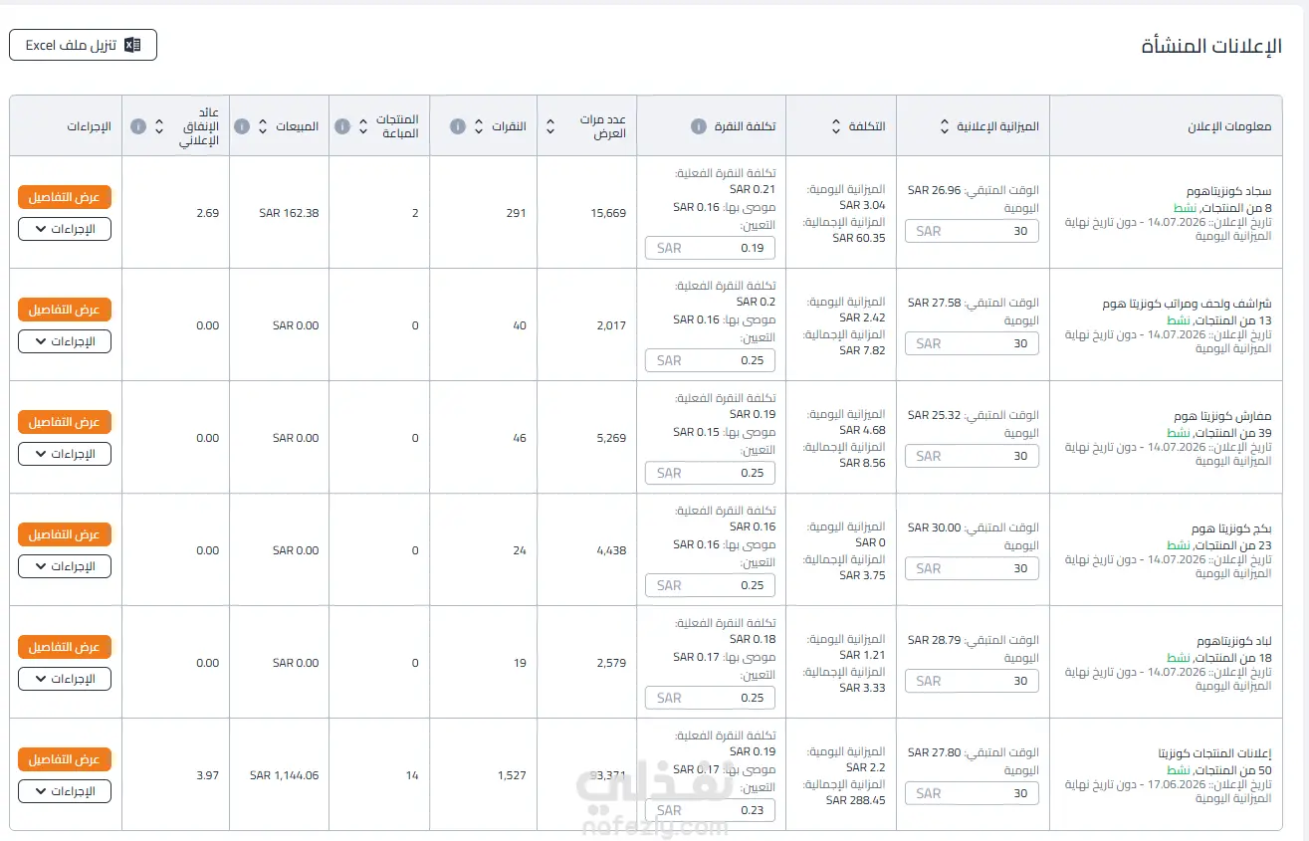1309x841 pixels.
Task: Edit daily budget field for شراشف ولحف row
Action: (972, 343)
